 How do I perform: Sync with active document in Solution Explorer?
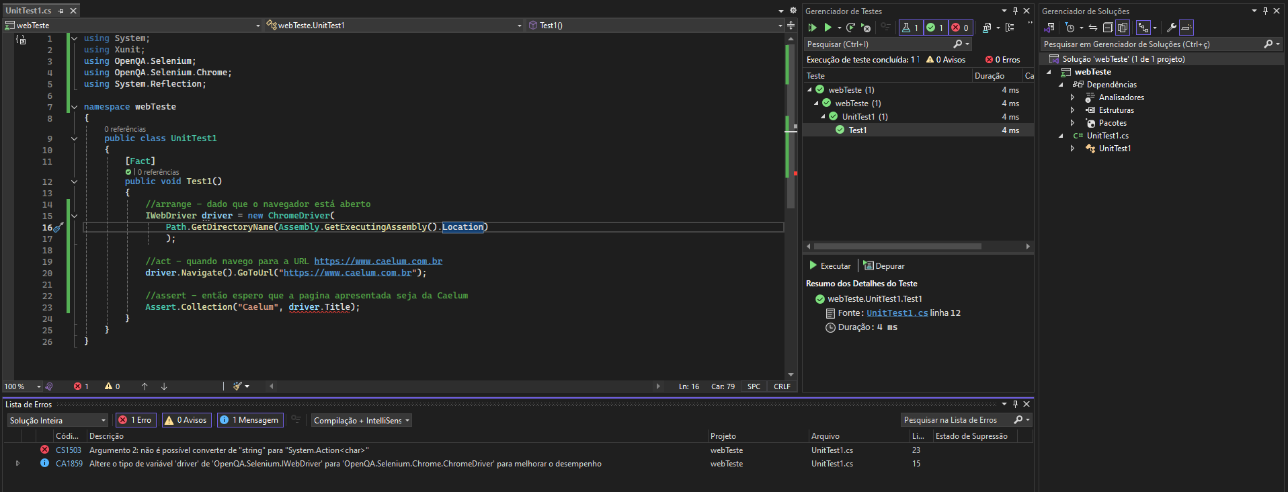click(x=1093, y=28)
